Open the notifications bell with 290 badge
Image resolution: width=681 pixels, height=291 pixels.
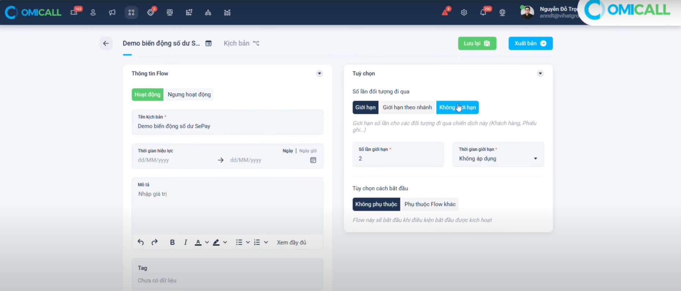(x=483, y=12)
